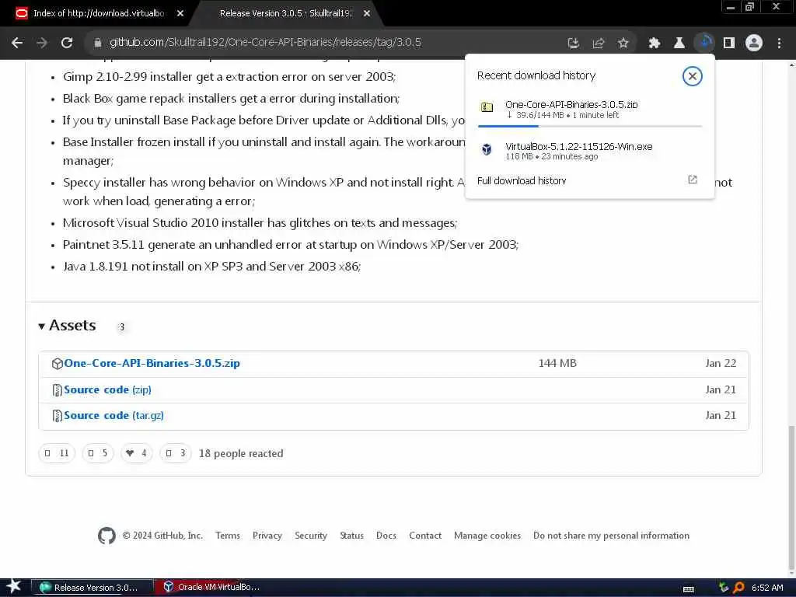Click the reaction button showing 11

point(57,453)
